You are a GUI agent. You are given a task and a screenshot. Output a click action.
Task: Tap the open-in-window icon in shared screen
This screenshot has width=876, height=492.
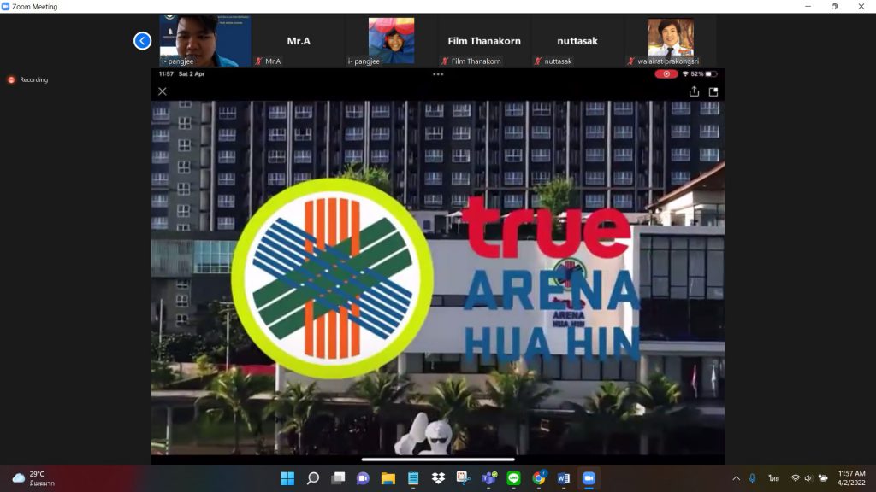[x=713, y=91]
